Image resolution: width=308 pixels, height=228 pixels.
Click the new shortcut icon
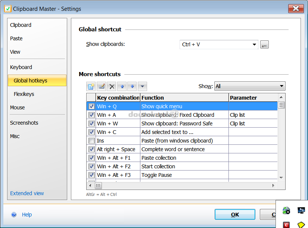tap(91, 87)
